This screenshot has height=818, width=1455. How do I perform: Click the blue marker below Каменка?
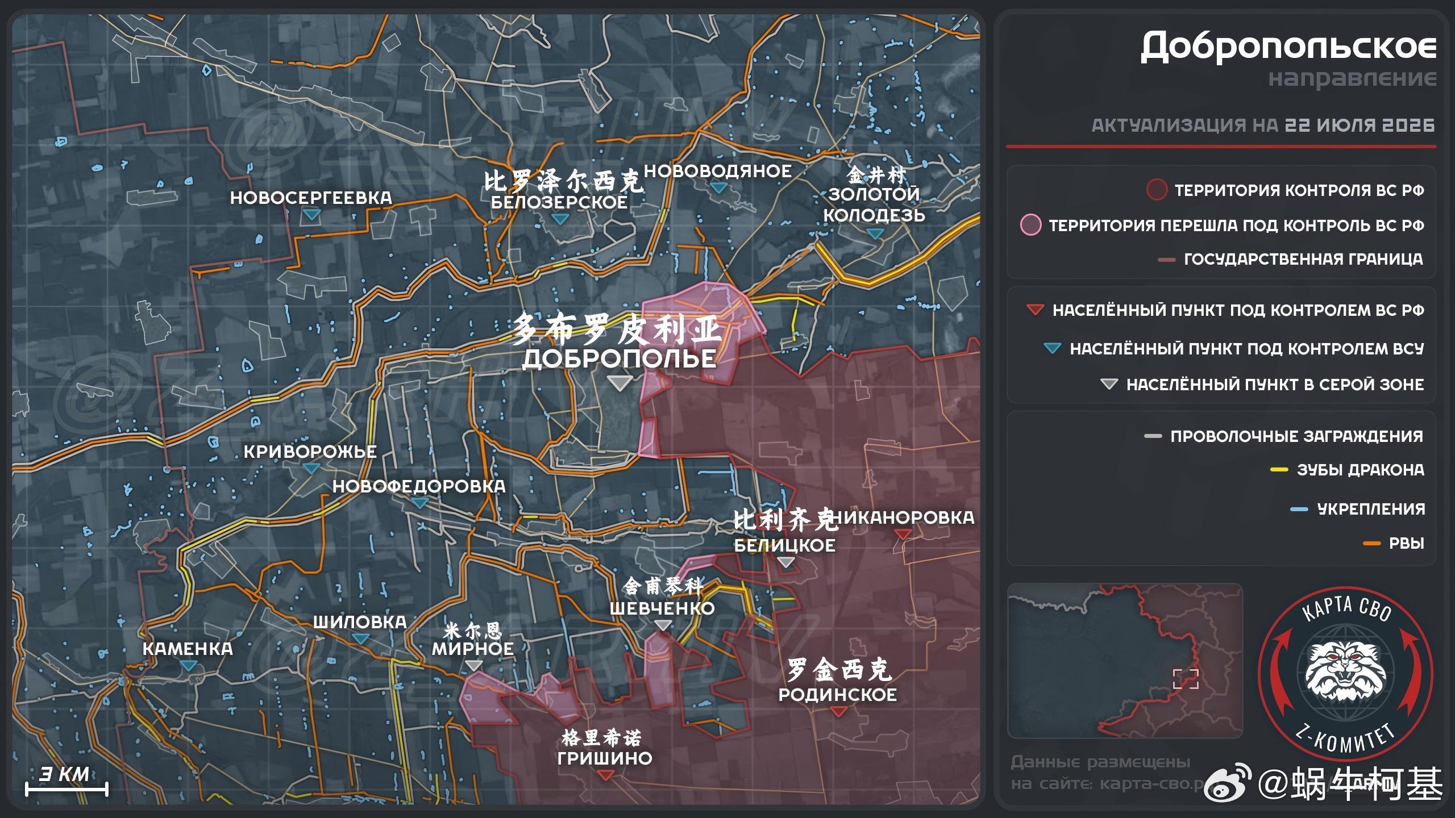(x=189, y=665)
